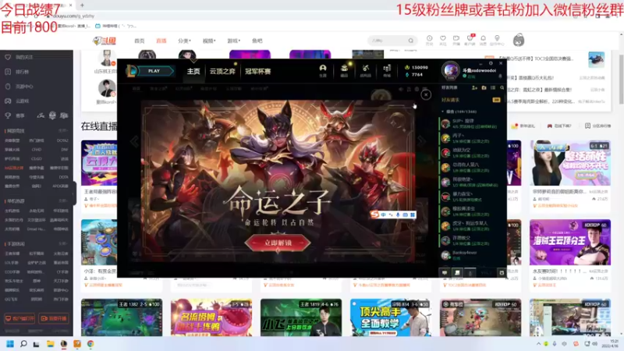
Task: Open 鱼吧 in Douyu navigation
Action: tap(257, 41)
